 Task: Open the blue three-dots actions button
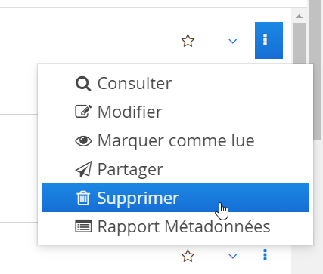click(269, 40)
